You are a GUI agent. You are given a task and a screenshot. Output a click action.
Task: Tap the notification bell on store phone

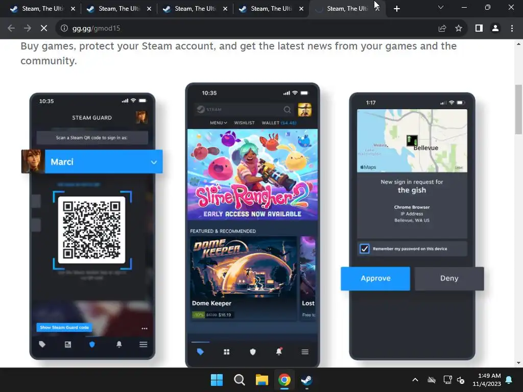[279, 351]
